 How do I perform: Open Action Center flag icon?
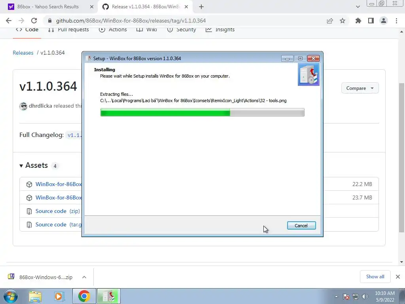point(346,296)
